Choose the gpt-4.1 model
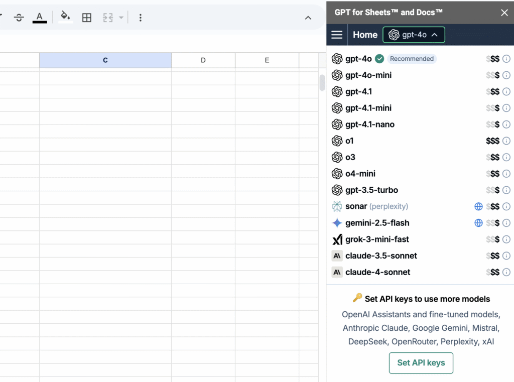 click(x=421, y=91)
